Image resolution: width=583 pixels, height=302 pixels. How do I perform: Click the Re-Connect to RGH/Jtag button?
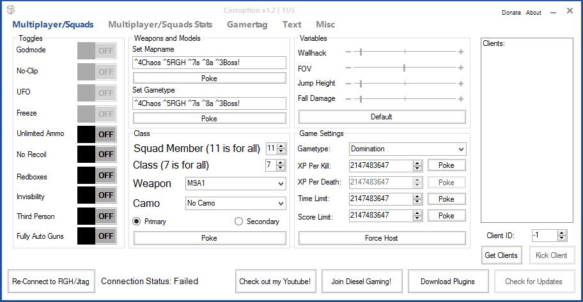(x=51, y=281)
